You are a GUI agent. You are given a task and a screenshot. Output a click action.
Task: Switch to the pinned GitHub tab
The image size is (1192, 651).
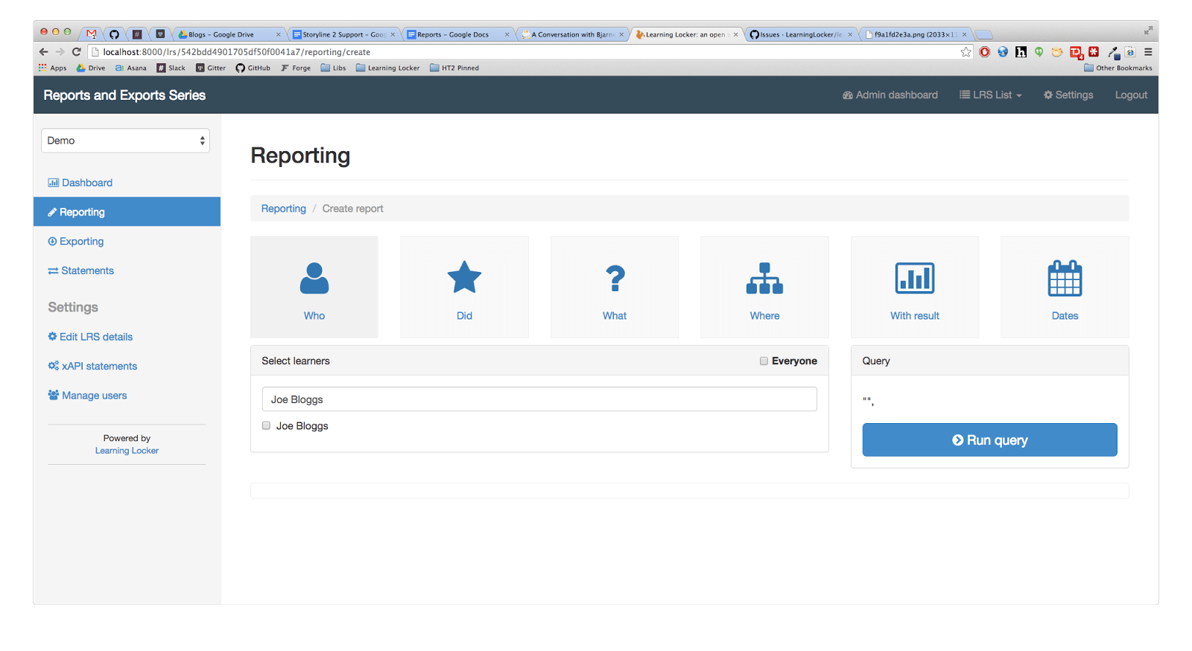(x=114, y=34)
